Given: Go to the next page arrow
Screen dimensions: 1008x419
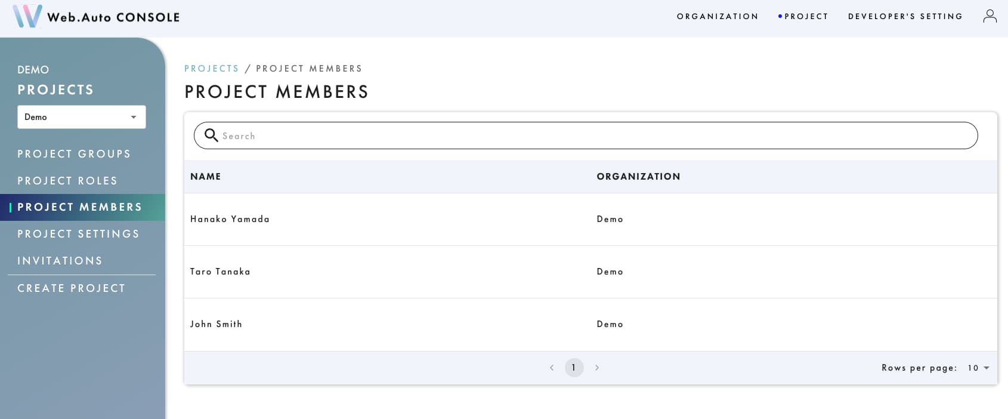Looking at the screenshot, I should pyautogui.click(x=597, y=368).
